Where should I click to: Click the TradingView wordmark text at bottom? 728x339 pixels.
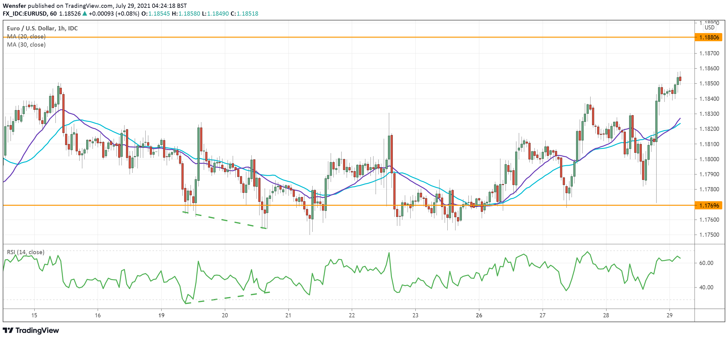(37, 330)
